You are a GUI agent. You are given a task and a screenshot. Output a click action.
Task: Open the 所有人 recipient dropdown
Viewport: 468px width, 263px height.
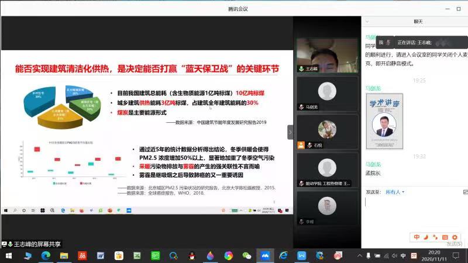coord(394,192)
